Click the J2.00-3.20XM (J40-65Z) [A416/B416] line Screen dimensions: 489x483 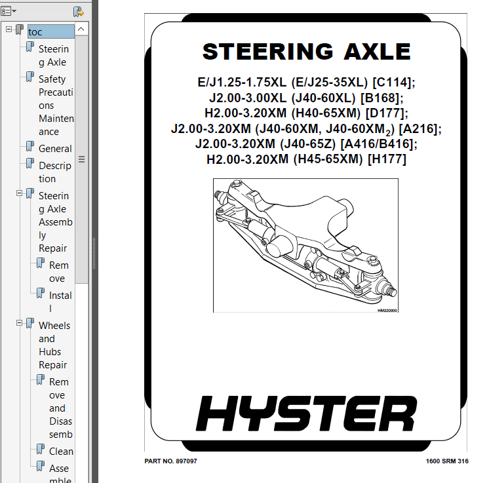(306, 144)
